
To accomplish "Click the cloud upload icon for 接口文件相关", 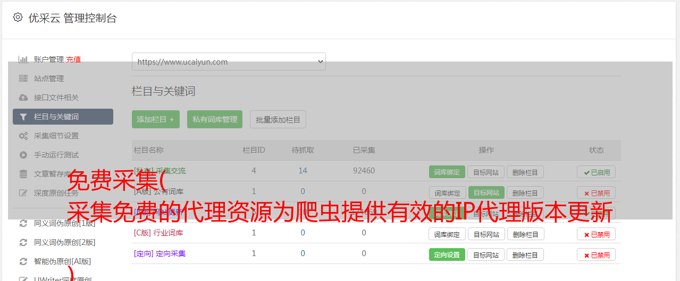I will coord(23,98).
